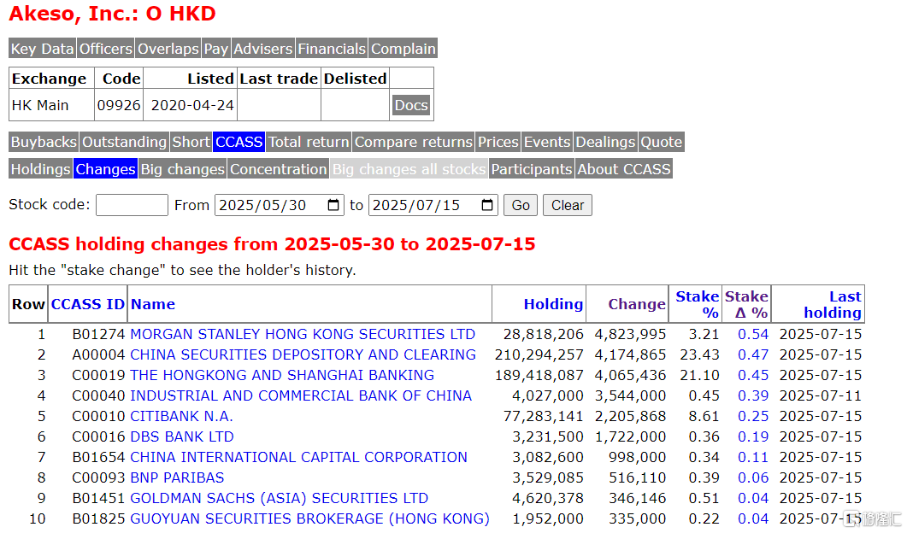Go to Compare returns tab
Image resolution: width=907 pixels, height=533 pixels.
(414, 142)
